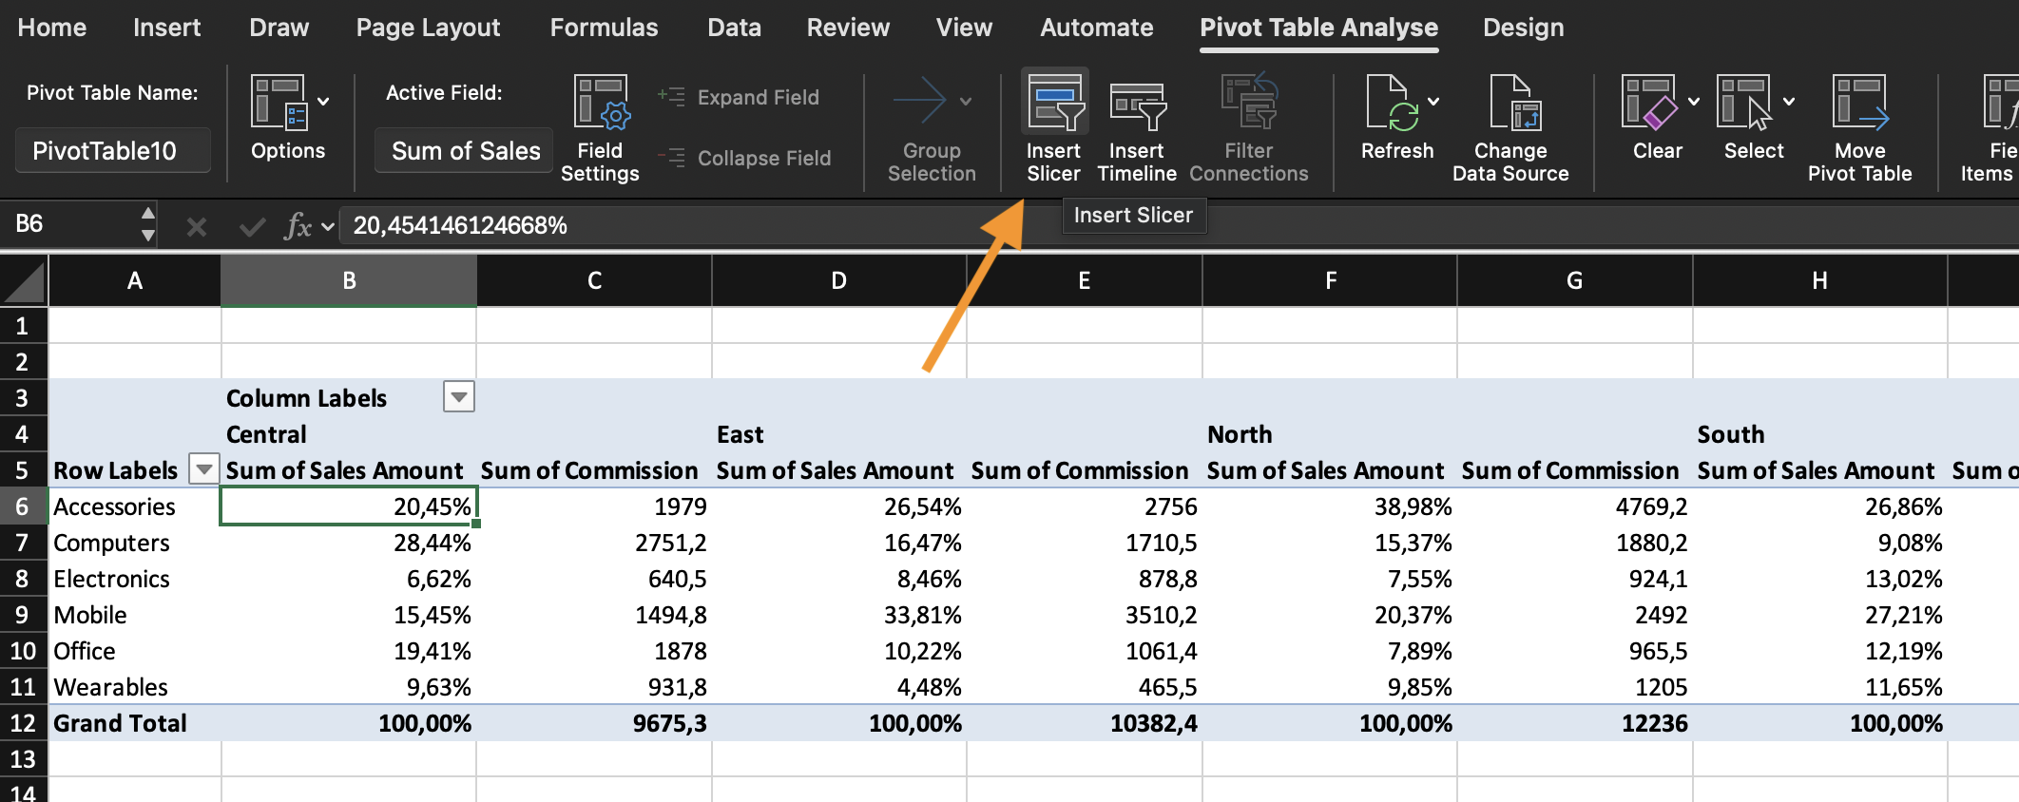Open Field Settings in the ribbon
The image size is (2019, 802).
point(600,105)
